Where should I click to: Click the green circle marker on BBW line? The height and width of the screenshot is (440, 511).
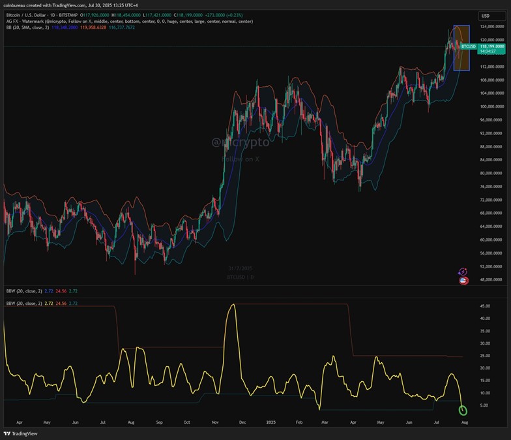pos(463,410)
